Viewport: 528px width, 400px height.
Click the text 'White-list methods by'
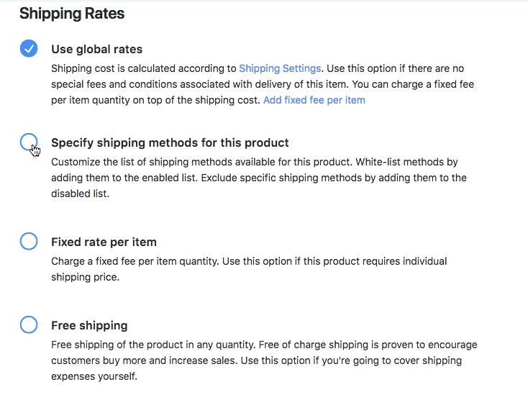click(x=406, y=162)
